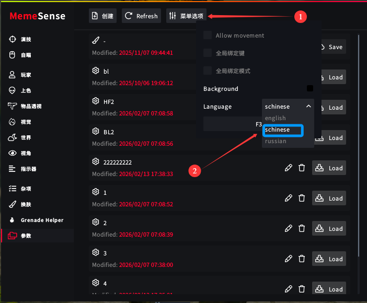Screen dimensions: 367x303
Task: Click the vertical scrollbar of the config list
Action: (x=358, y=146)
